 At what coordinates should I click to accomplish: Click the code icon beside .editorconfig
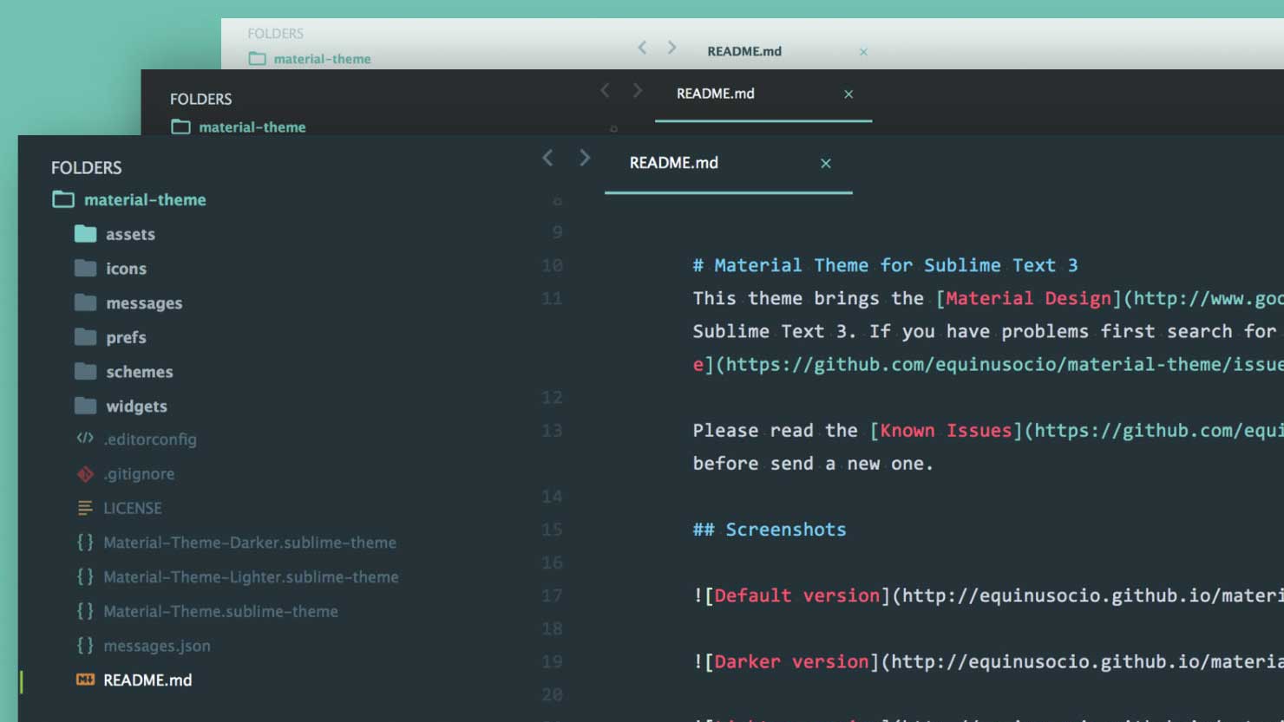(85, 439)
